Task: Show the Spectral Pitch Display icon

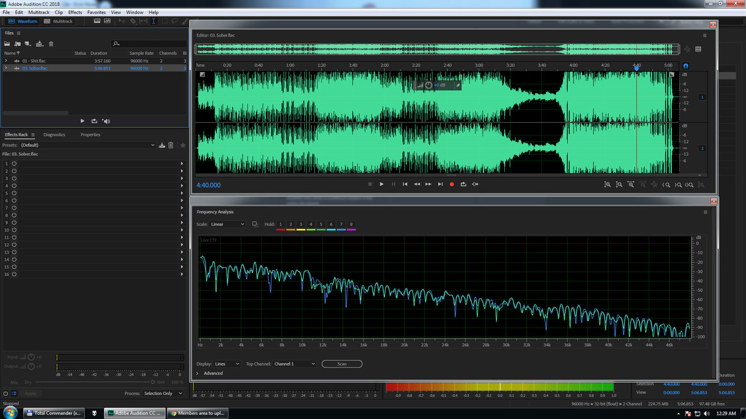Action: point(107,21)
